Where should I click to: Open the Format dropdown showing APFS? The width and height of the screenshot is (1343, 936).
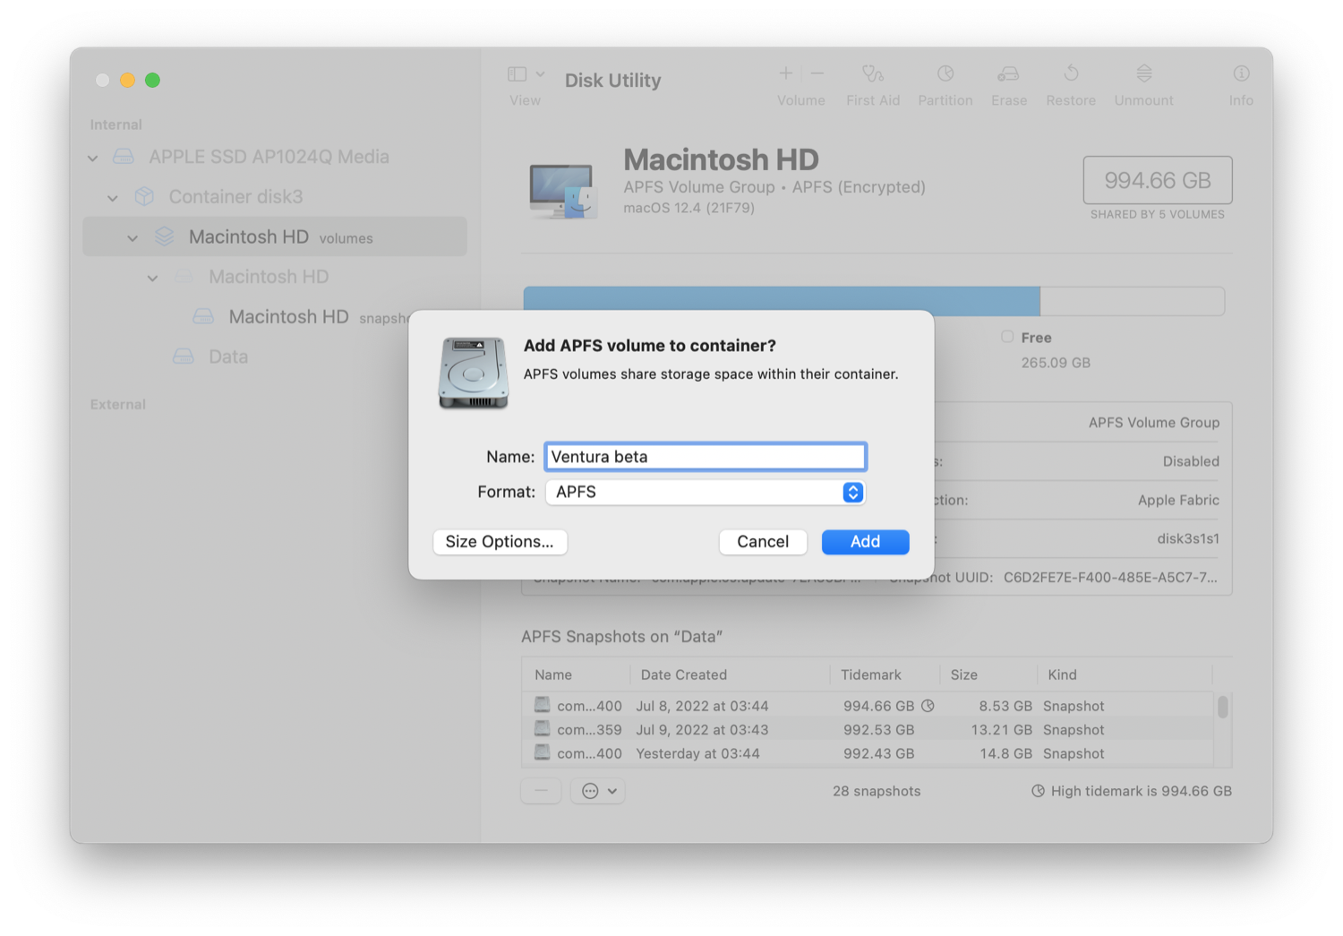pyautogui.click(x=706, y=492)
